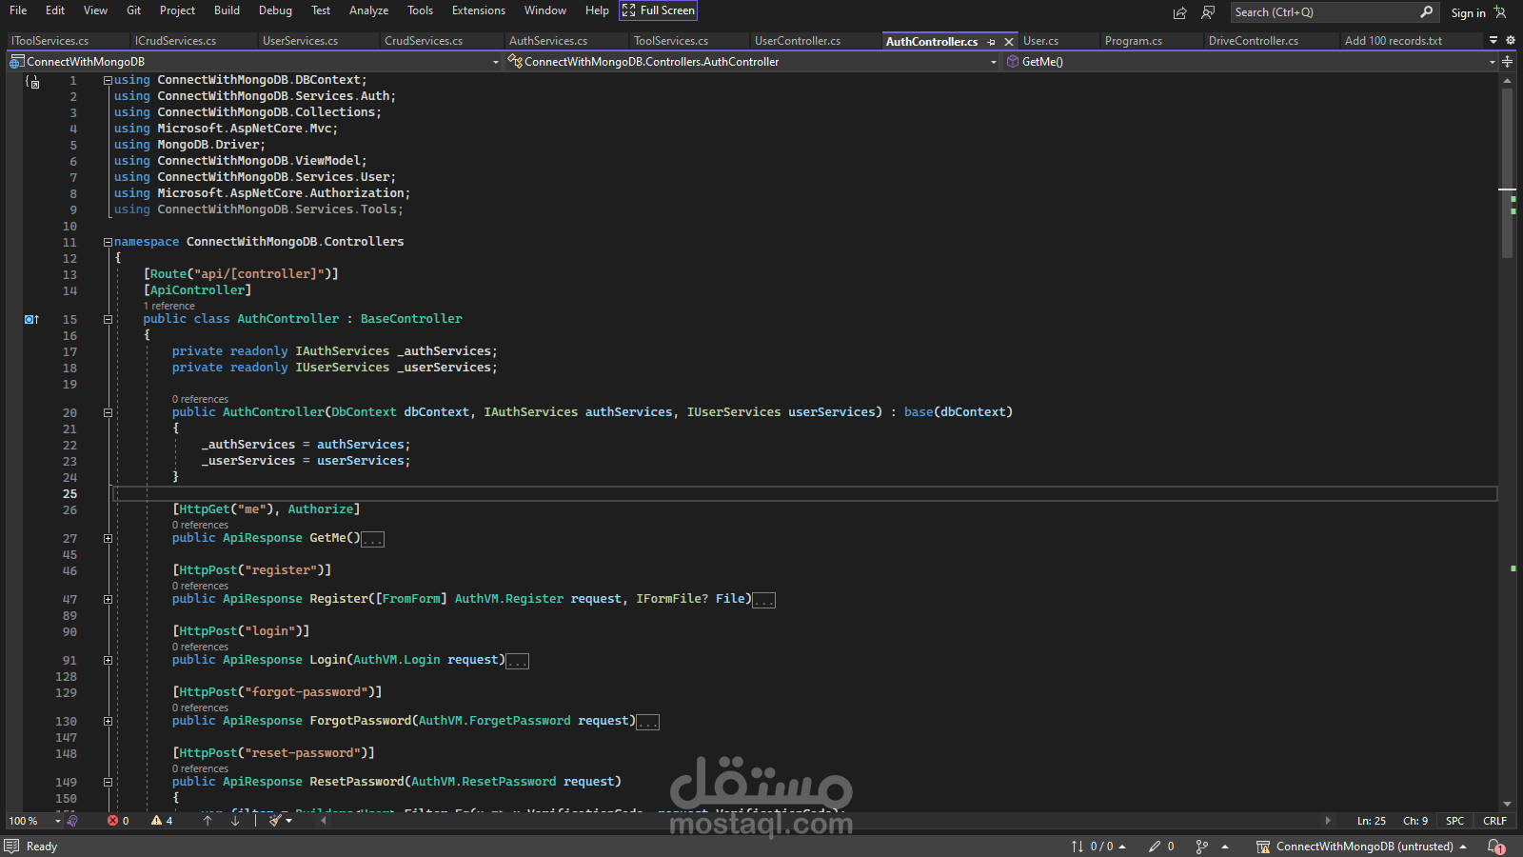Open the Analyze menu
The height and width of the screenshot is (857, 1523).
[368, 10]
